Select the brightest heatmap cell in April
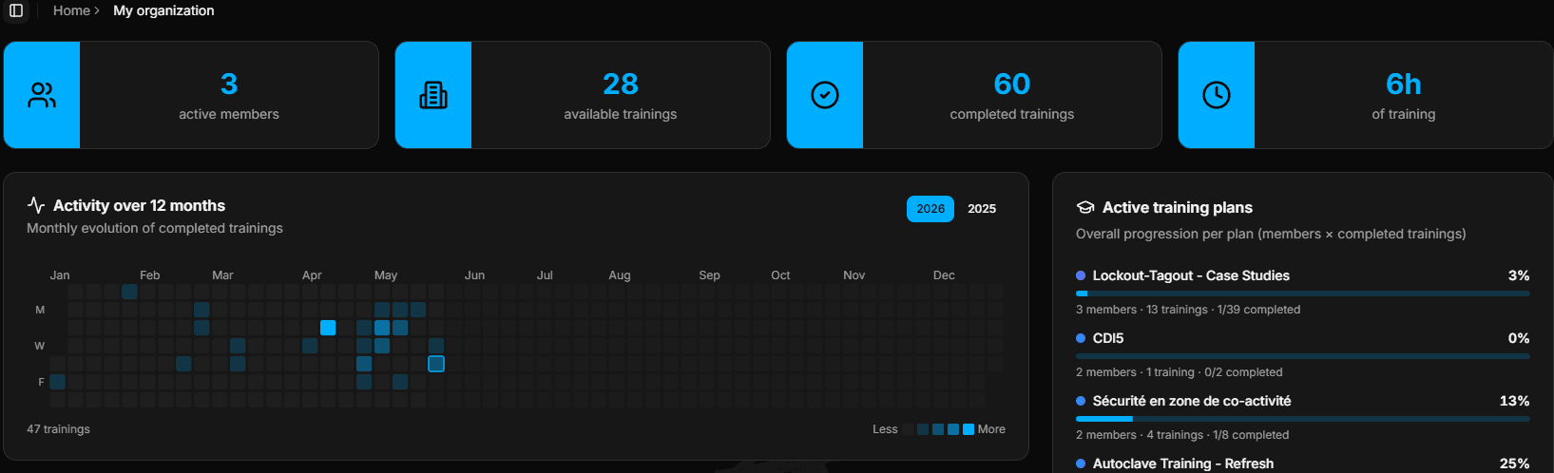The height and width of the screenshot is (473, 1554). tap(328, 328)
